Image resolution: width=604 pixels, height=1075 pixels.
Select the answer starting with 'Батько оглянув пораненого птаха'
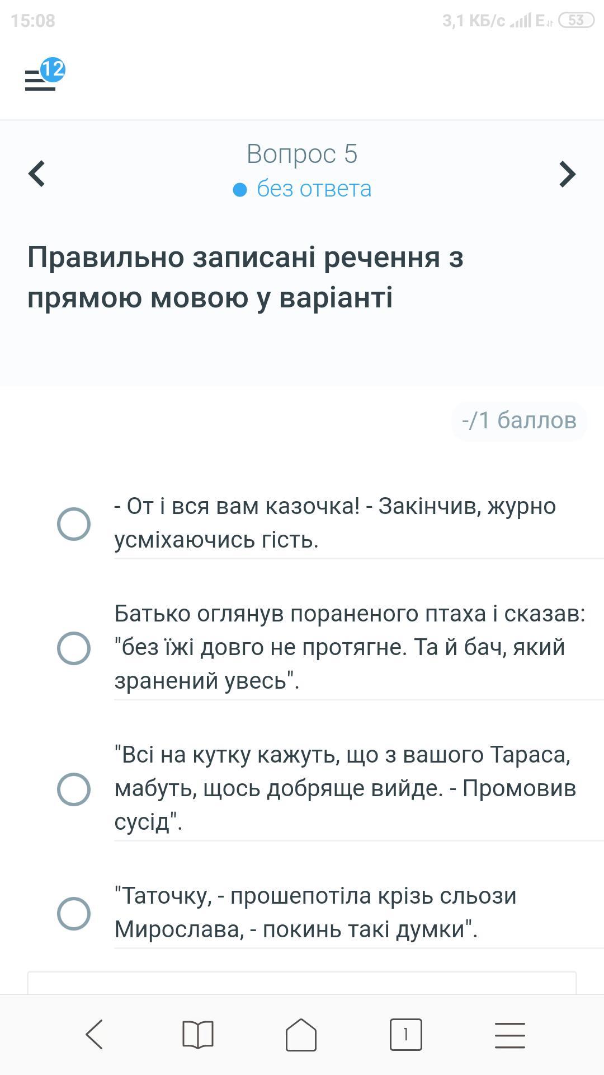(x=74, y=648)
